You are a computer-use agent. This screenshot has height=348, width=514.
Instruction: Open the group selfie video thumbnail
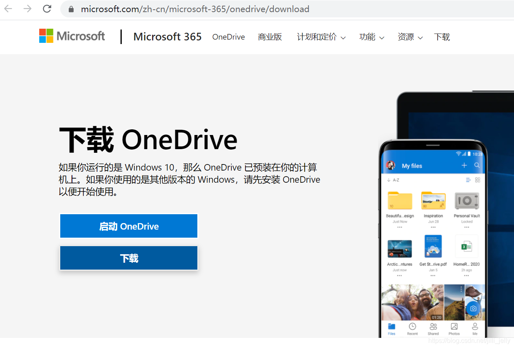[x=412, y=302]
